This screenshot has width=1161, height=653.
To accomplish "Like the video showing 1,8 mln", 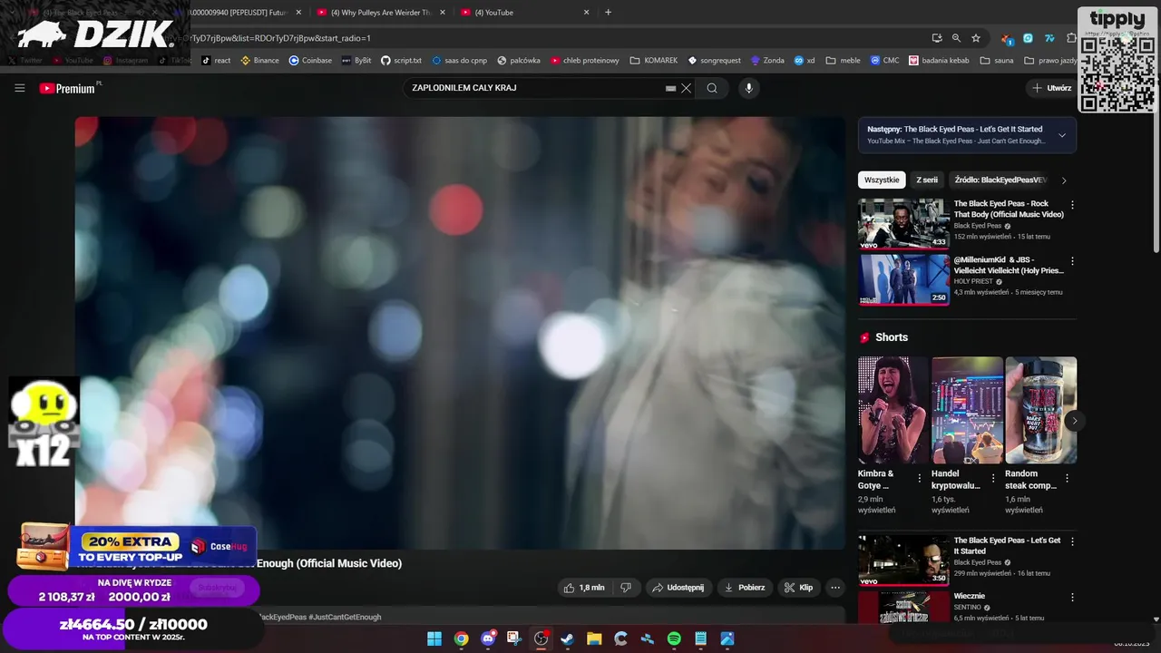I will click(584, 588).
